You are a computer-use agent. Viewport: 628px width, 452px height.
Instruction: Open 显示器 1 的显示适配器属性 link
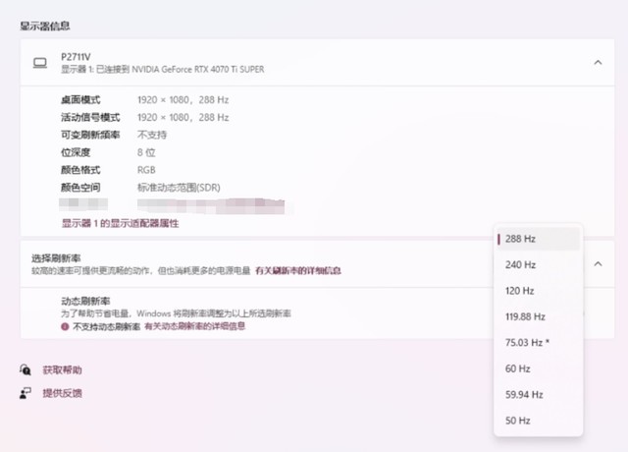120,223
